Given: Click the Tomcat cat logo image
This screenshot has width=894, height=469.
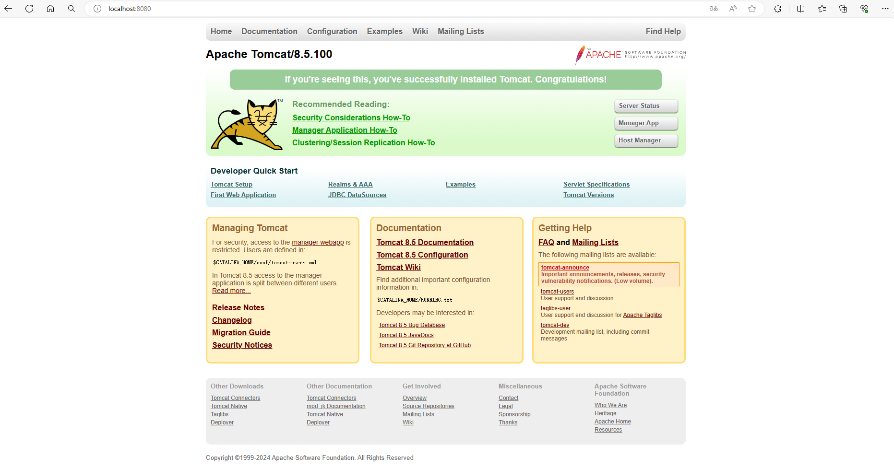Looking at the screenshot, I should 247,125.
